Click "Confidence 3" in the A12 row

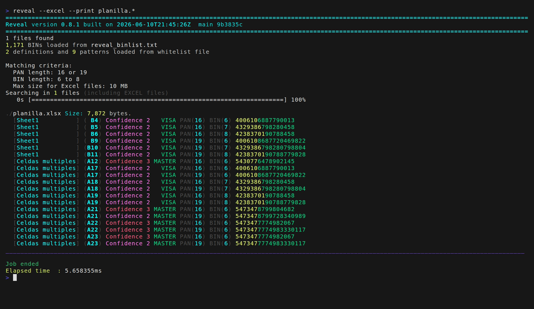128,162
